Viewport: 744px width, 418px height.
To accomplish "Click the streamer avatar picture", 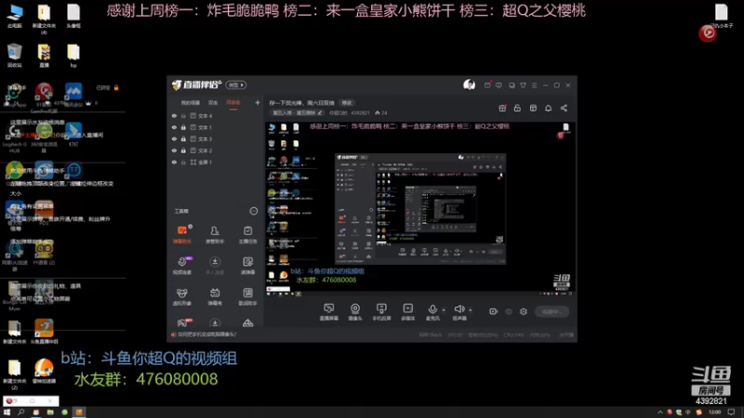I will [469, 85].
